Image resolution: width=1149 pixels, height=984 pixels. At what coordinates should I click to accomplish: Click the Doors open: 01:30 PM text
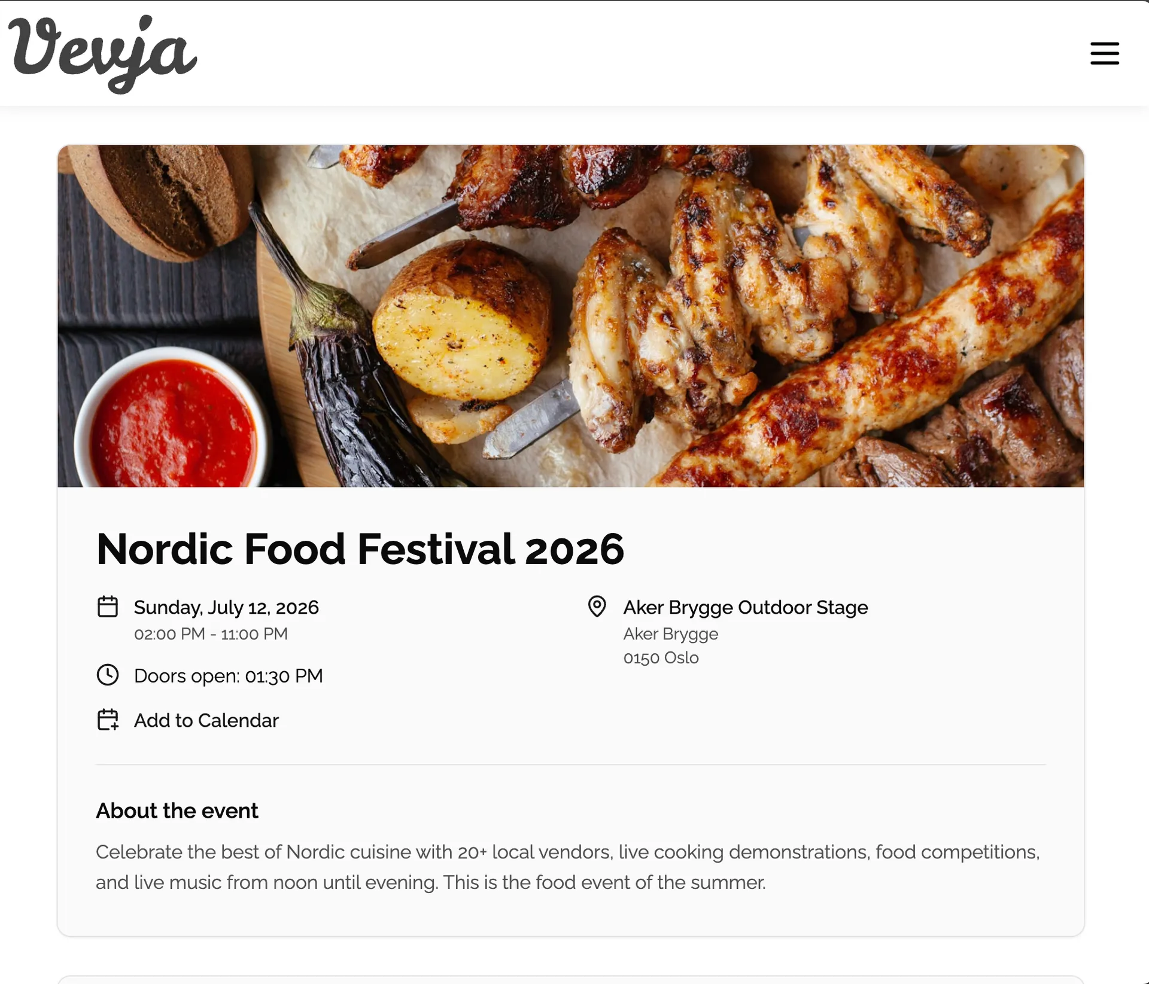(x=228, y=676)
